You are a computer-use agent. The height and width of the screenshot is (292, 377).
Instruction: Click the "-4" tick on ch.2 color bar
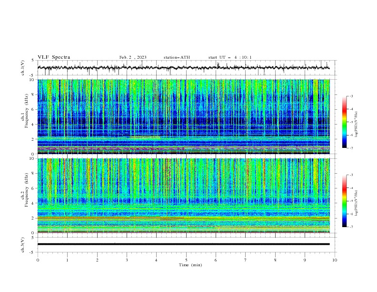coord(351,188)
